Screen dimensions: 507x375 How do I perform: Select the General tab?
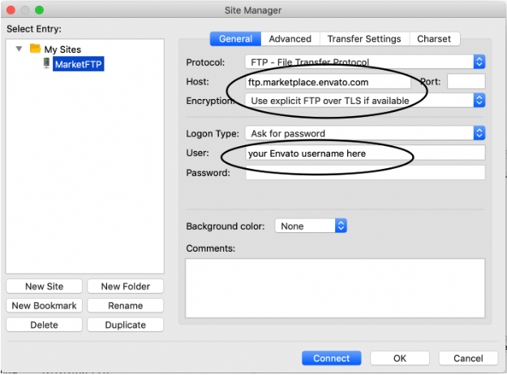[235, 39]
